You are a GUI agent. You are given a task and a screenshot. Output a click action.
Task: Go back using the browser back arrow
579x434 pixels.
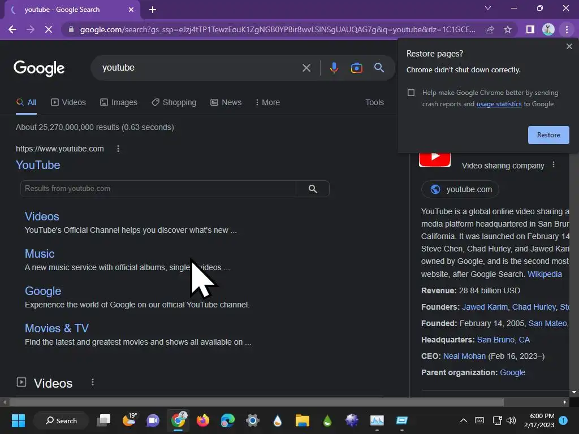click(x=12, y=29)
